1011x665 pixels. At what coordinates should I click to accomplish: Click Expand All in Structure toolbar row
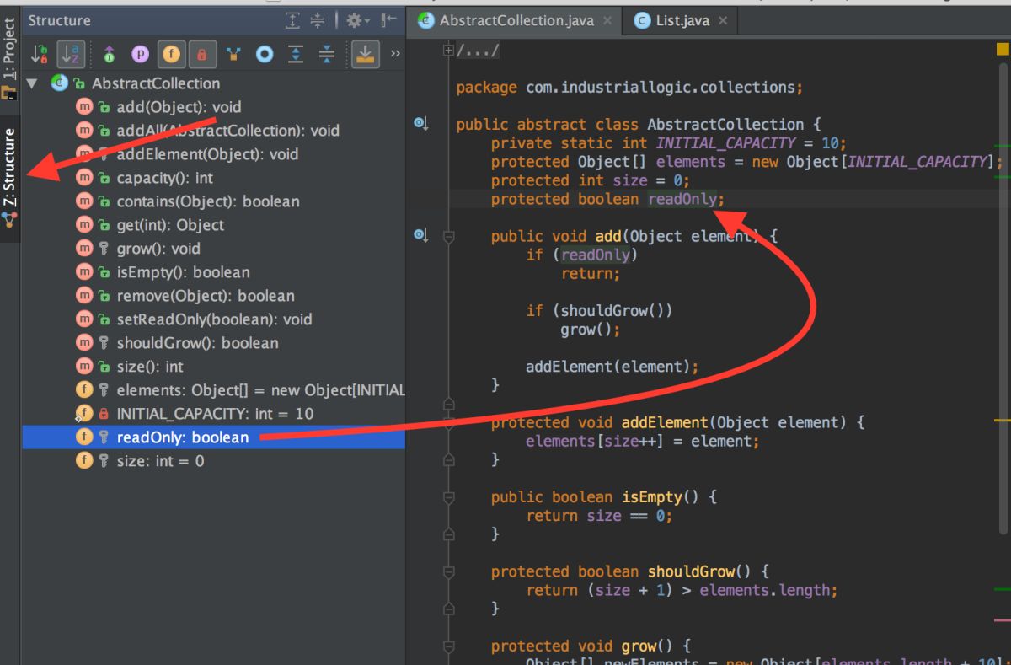(x=296, y=55)
